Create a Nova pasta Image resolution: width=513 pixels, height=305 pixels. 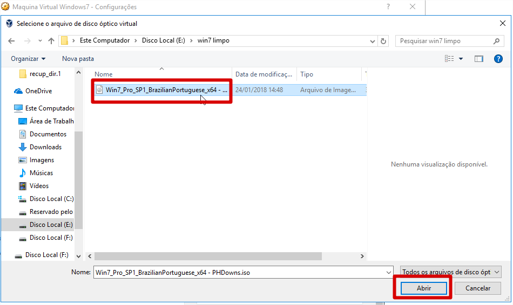coord(78,59)
